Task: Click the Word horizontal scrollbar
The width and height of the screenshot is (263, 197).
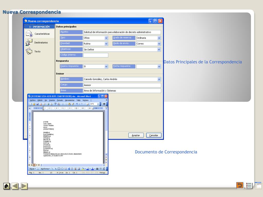Action: (73, 165)
